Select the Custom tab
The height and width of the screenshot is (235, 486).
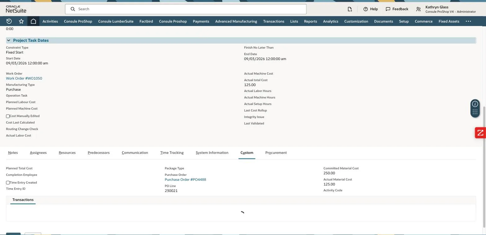[247, 153]
